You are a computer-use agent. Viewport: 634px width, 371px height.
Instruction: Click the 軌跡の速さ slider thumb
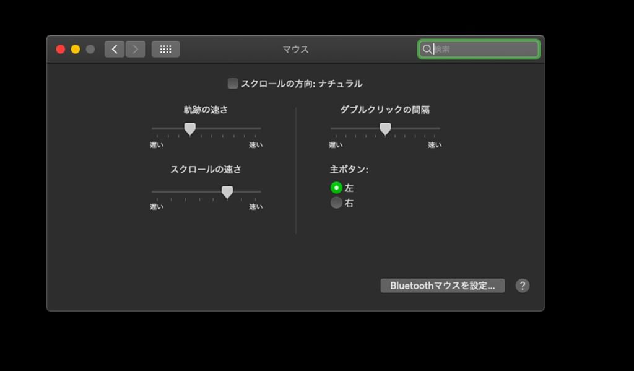click(190, 129)
